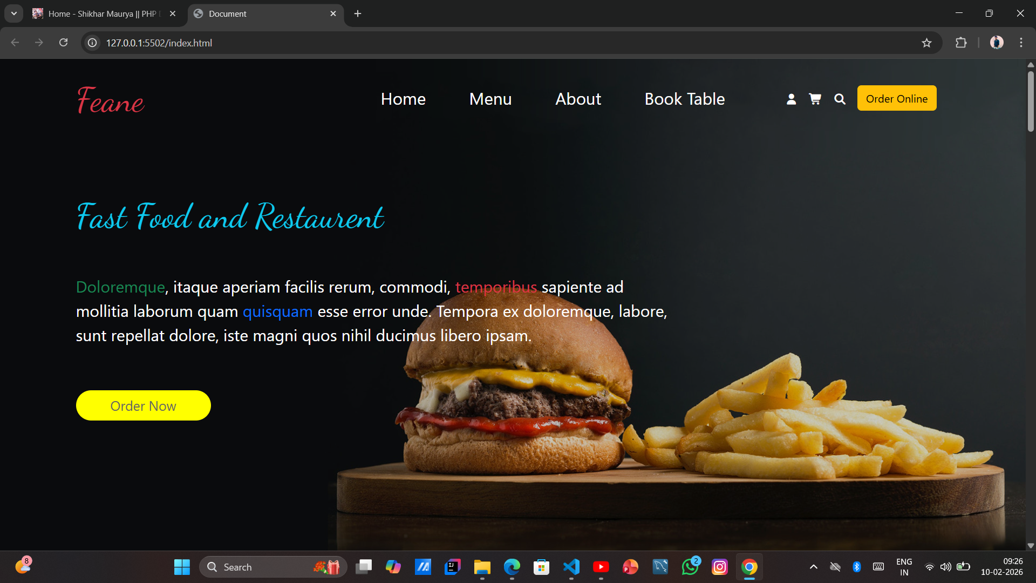
Task: Switch to Home - Shikhar Maurya tab
Action: click(103, 13)
